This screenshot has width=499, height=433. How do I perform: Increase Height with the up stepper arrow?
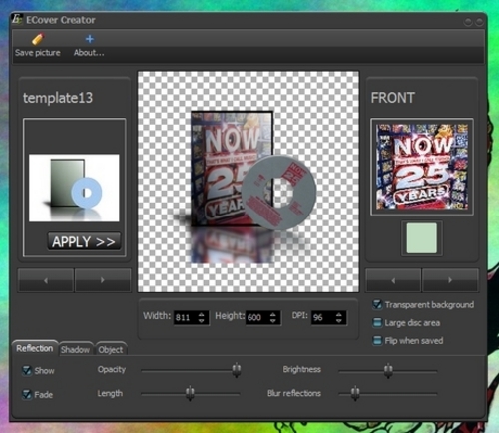pyautogui.click(x=273, y=314)
